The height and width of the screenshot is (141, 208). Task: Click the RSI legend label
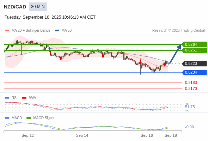pos(14,98)
